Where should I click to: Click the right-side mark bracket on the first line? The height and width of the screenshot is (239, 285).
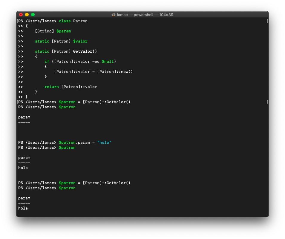pyautogui.click(x=267, y=21)
